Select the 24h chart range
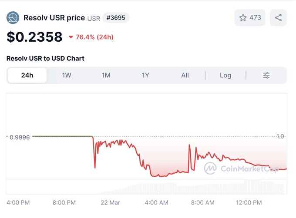The image size is (296, 218). (x=27, y=75)
